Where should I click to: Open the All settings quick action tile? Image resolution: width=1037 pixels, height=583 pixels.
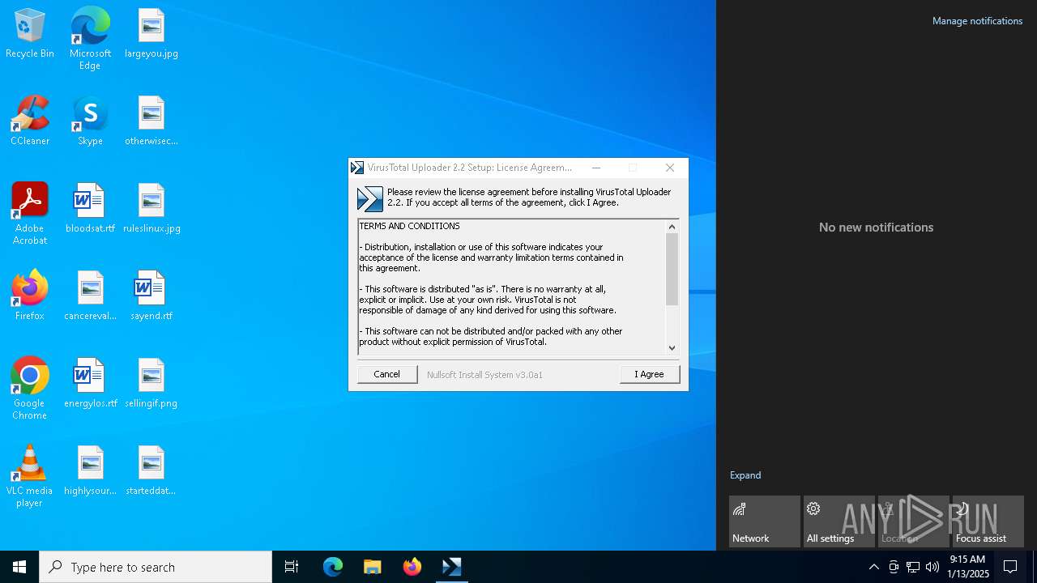839,521
